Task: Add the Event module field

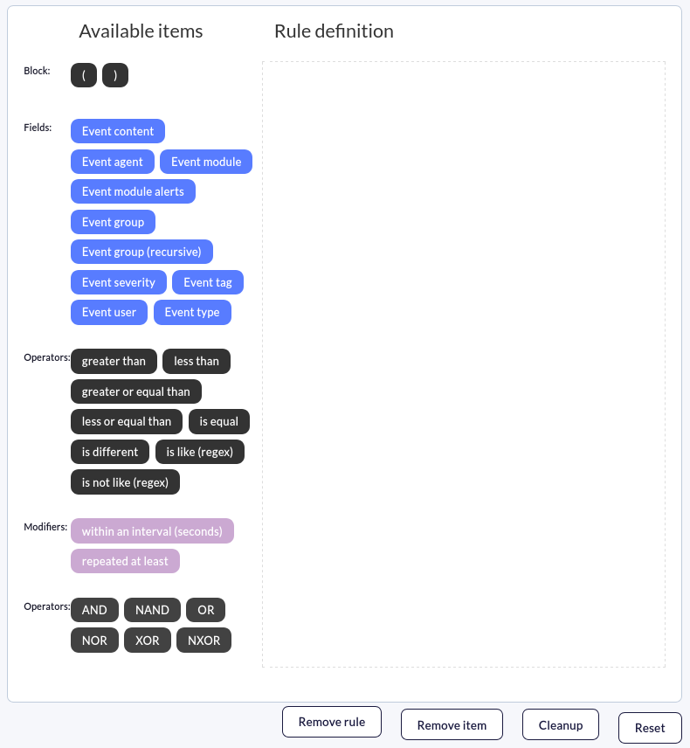Action: [206, 162]
